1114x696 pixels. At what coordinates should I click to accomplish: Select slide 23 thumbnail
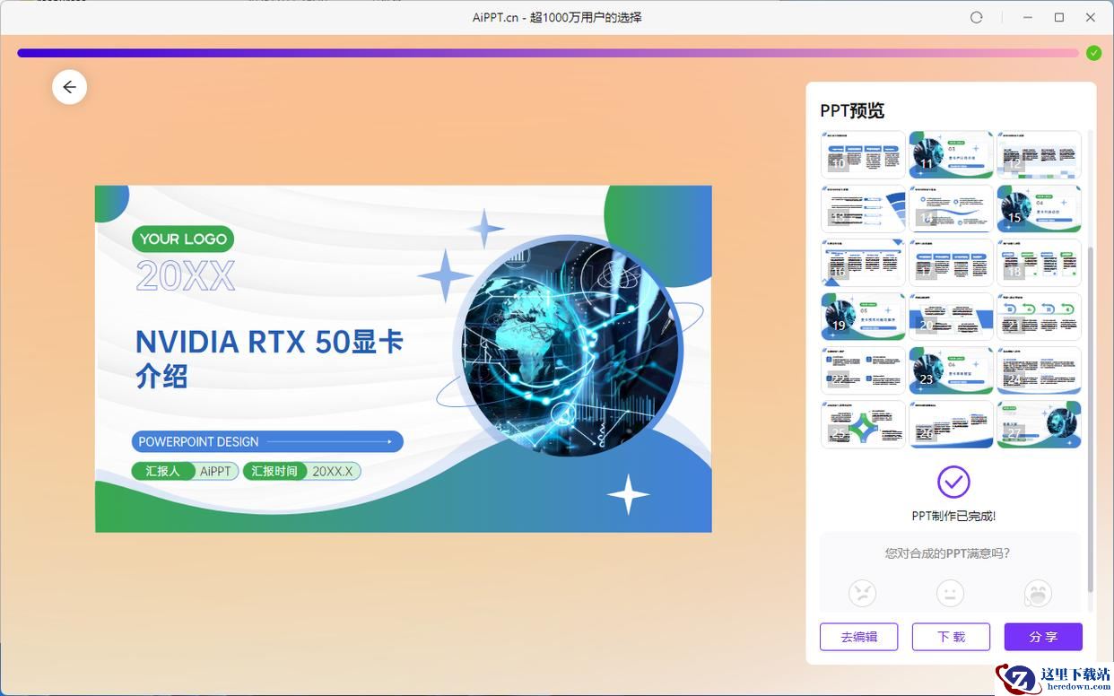[x=951, y=370]
